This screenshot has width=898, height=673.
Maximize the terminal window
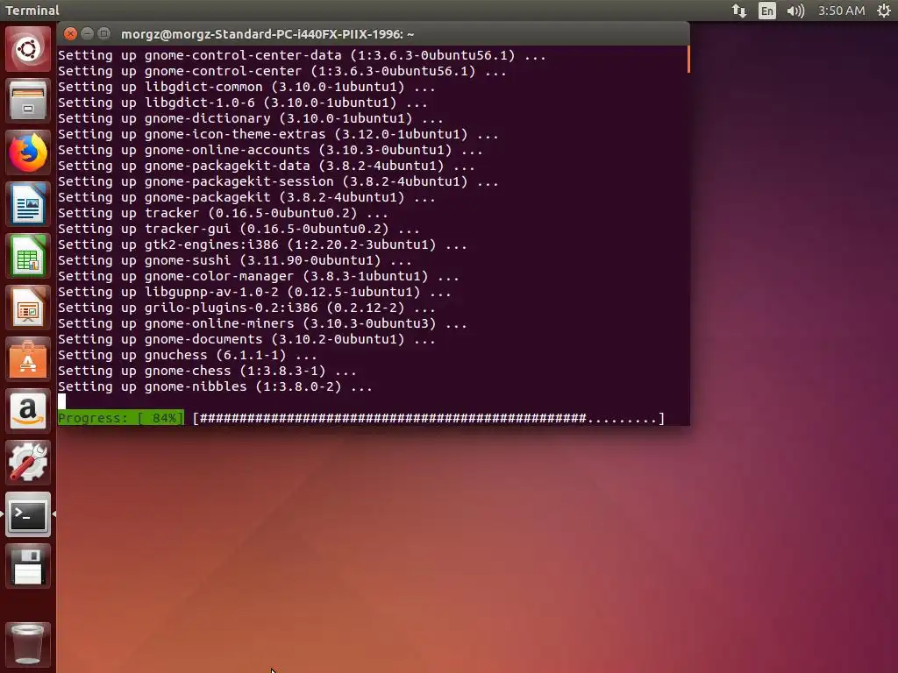(x=103, y=34)
